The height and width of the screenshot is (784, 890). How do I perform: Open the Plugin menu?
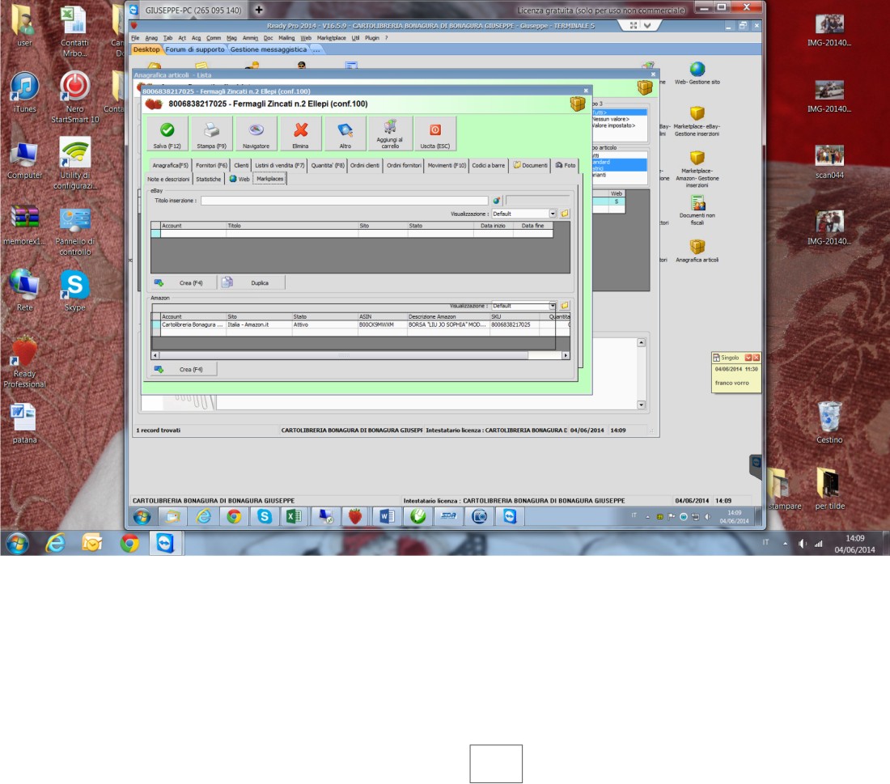372,38
